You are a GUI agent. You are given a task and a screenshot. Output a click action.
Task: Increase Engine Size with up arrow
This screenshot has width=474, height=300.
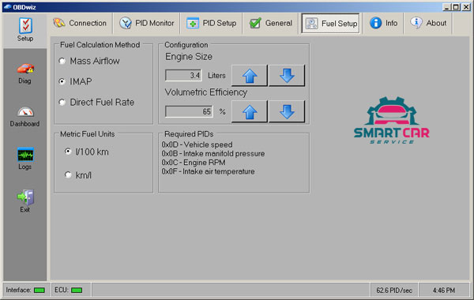point(250,76)
